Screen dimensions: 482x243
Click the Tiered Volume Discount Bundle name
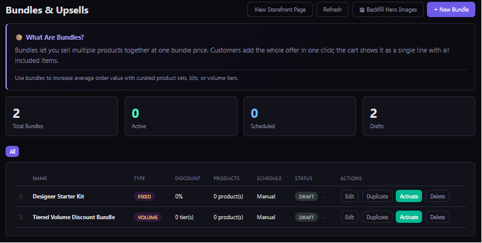pyautogui.click(x=74, y=217)
